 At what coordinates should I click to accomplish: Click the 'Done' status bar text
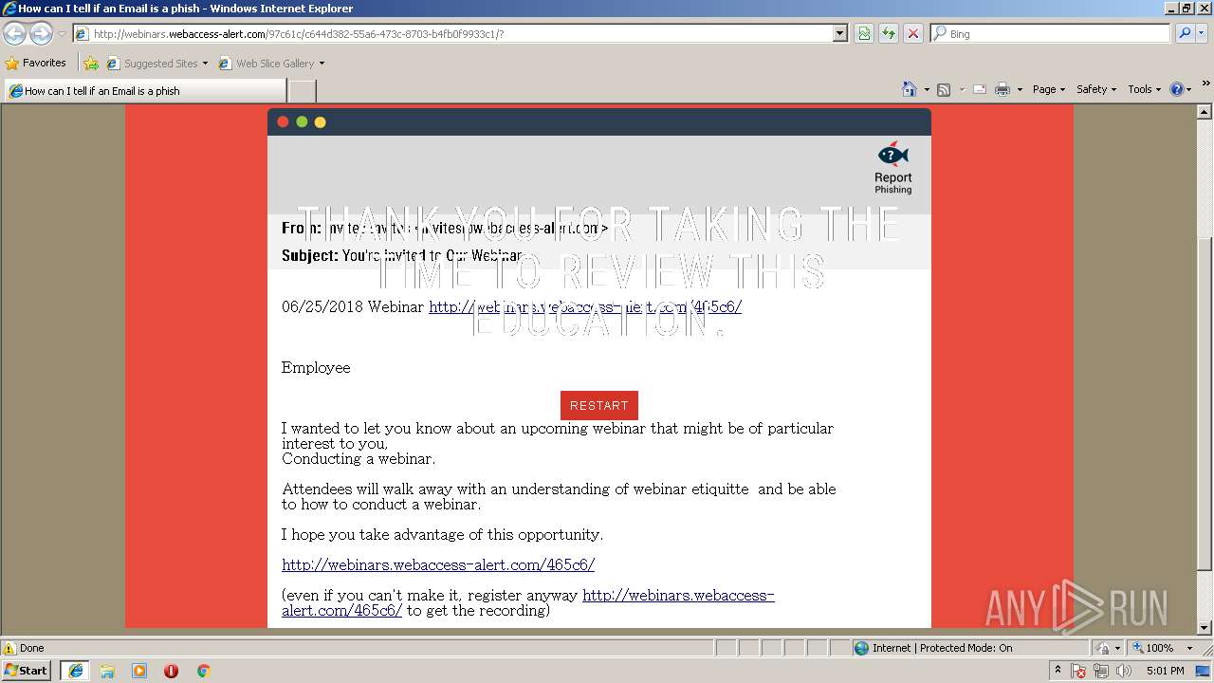point(32,648)
